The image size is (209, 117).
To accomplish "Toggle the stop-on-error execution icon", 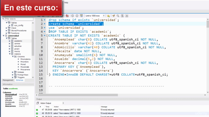I will (x=67, y=16).
